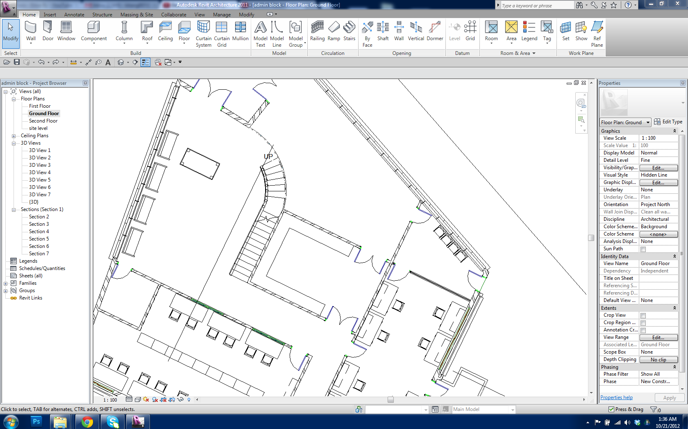
Task: Click the drawing area horizontal scrollbar thumb
Action: [391, 399]
